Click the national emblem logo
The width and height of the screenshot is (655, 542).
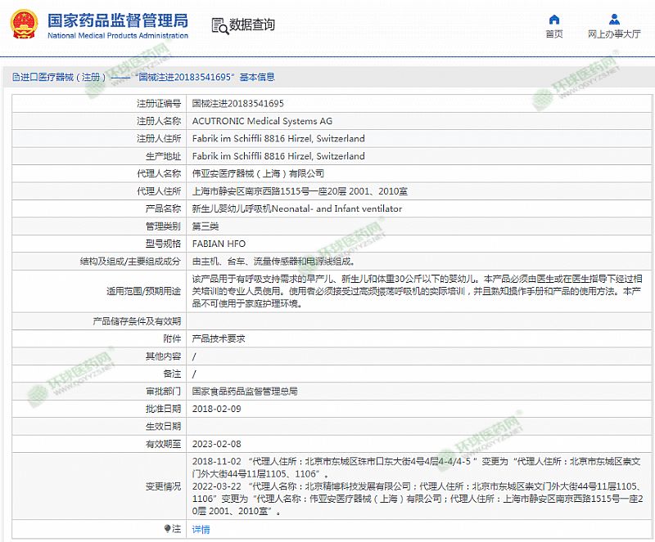point(25,25)
